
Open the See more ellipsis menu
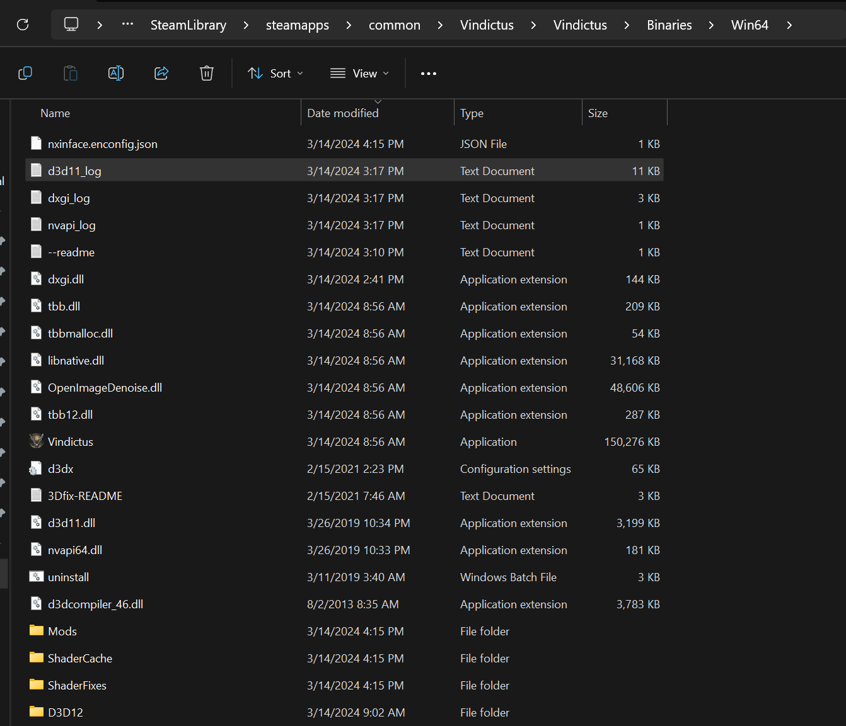click(x=429, y=74)
